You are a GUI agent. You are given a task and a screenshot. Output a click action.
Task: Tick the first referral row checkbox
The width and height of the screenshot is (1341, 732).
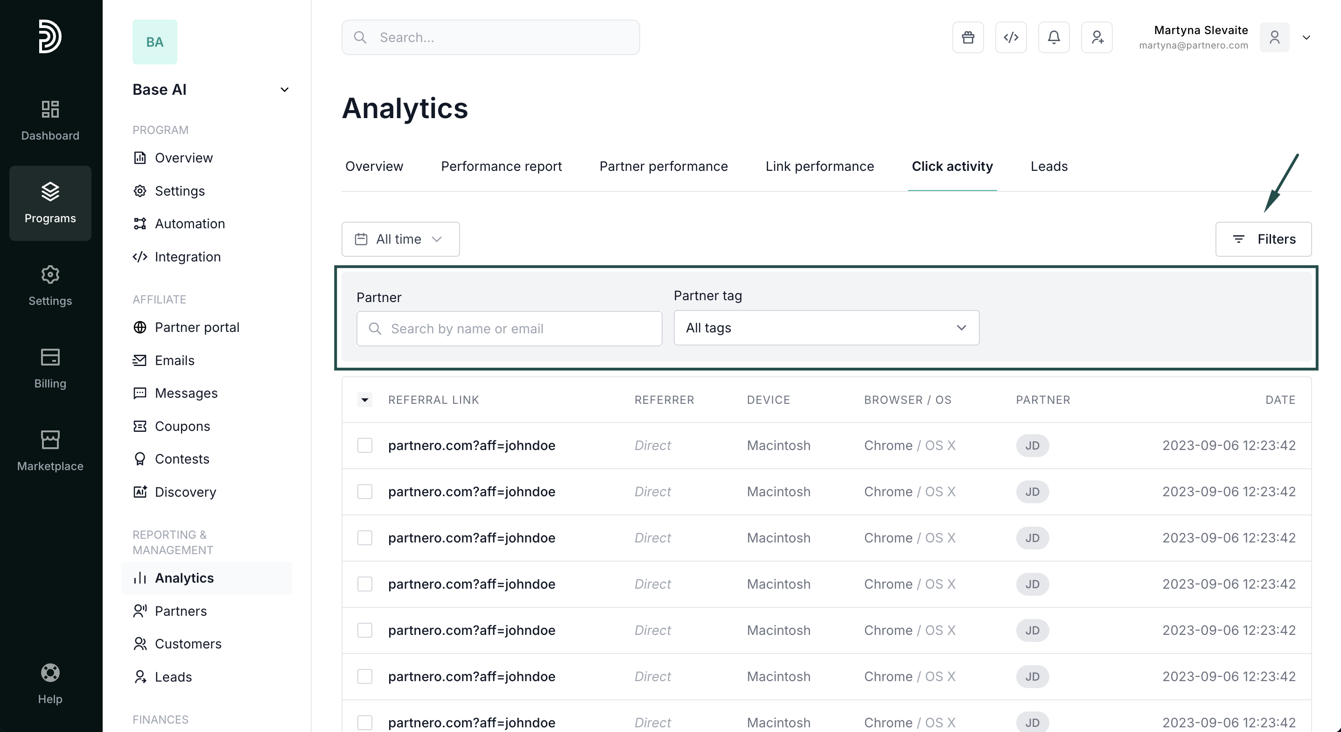[x=364, y=445]
